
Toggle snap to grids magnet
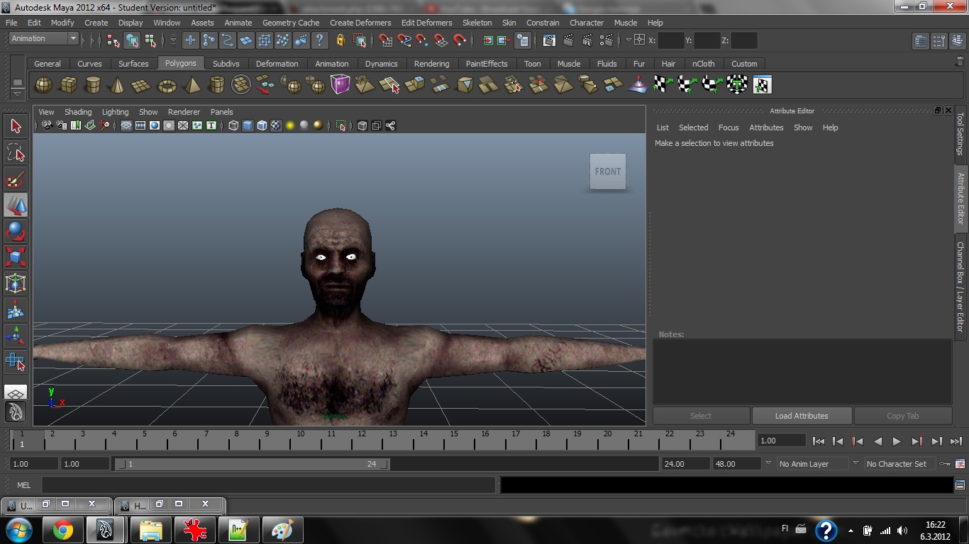385,40
